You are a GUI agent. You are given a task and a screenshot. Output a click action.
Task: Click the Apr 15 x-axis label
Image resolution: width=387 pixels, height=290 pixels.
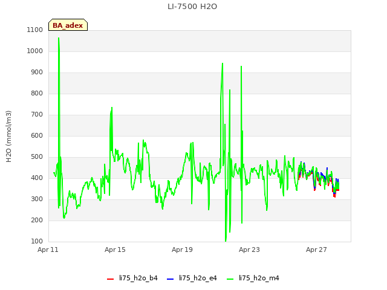pos(115,250)
